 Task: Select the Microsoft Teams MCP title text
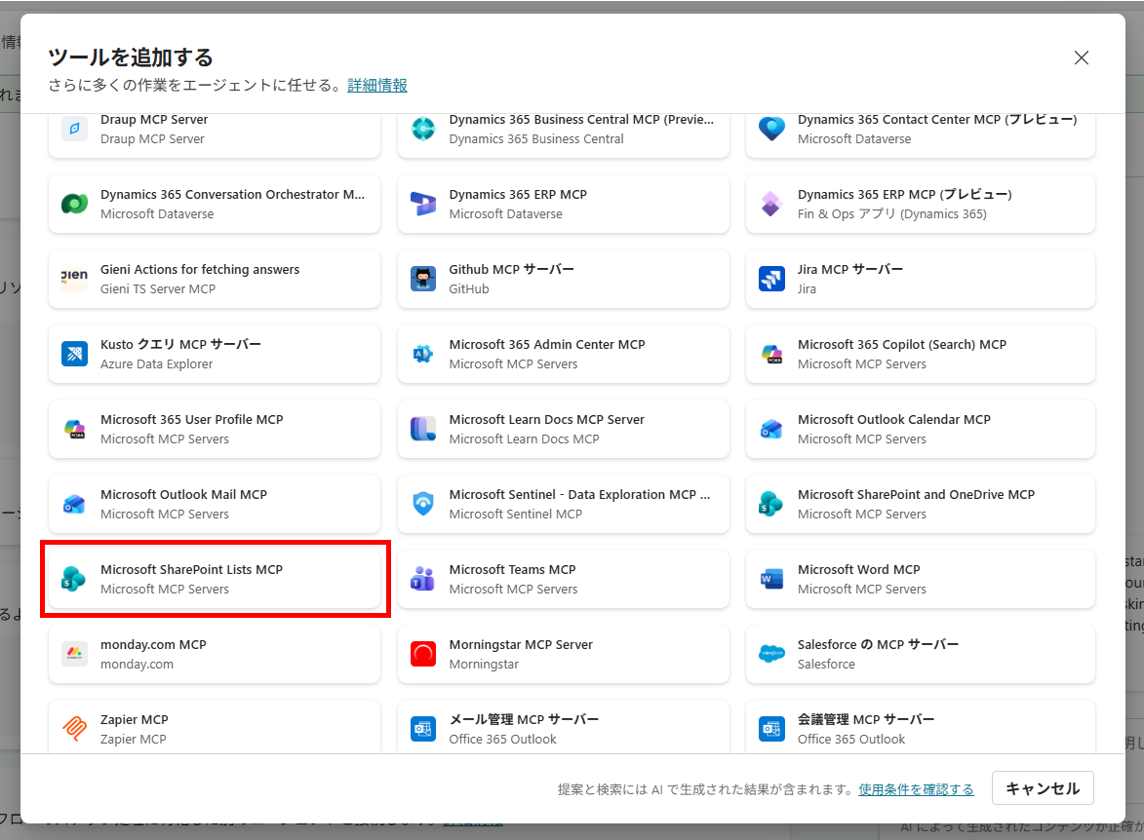coord(512,569)
